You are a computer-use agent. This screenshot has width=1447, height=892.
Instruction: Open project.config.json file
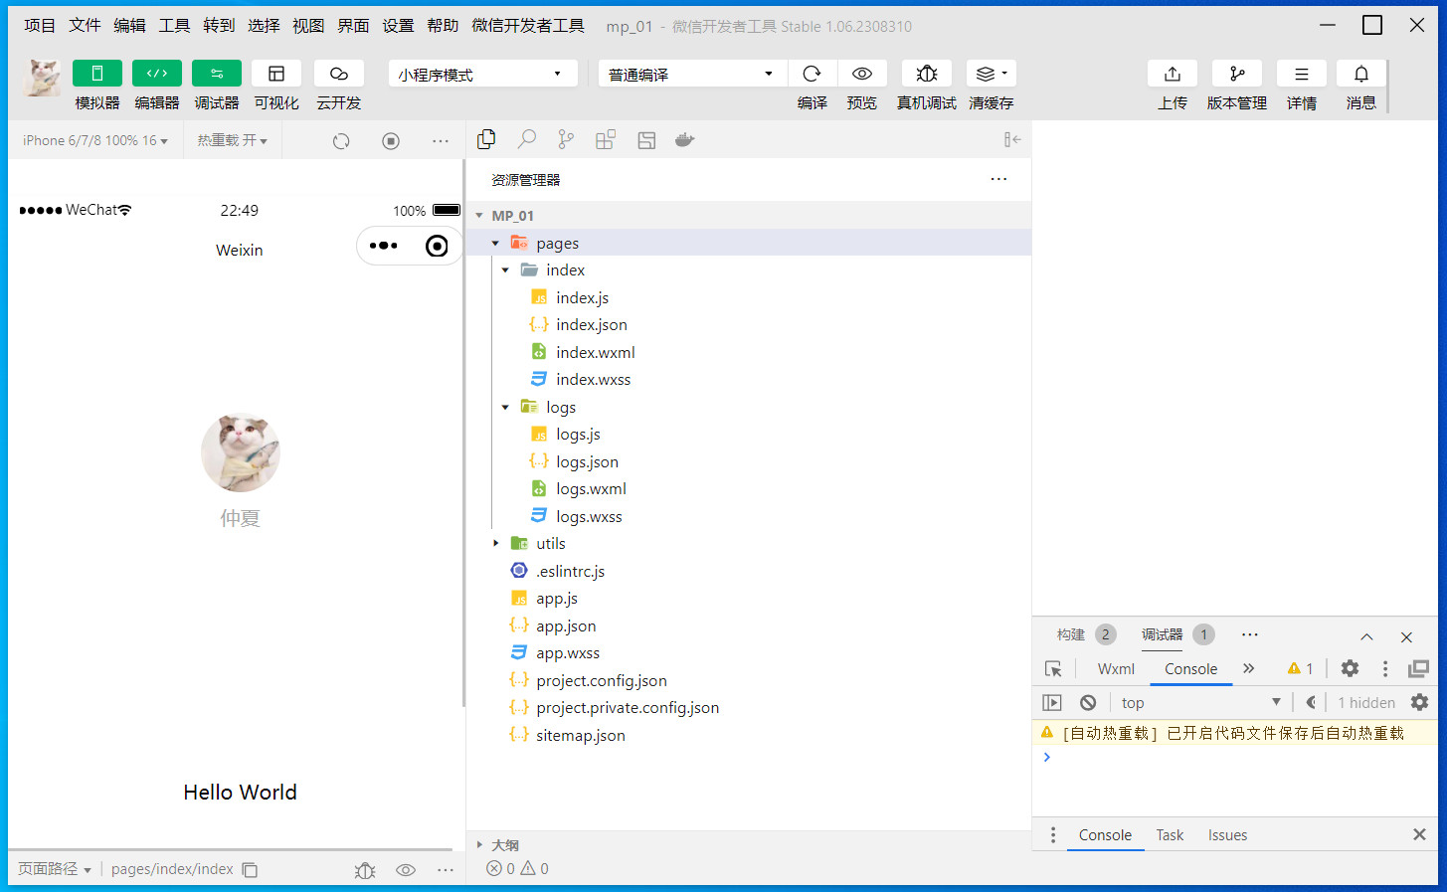coord(601,681)
